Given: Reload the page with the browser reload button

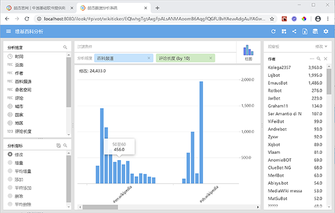Looking at the screenshot, I should click(x=27, y=19).
